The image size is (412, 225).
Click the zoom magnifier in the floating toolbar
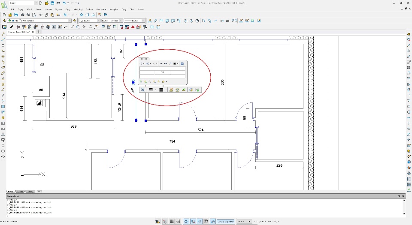[142, 90]
